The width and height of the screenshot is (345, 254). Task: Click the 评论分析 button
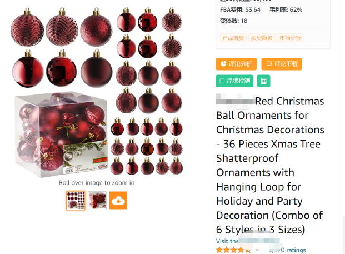pos(236,64)
